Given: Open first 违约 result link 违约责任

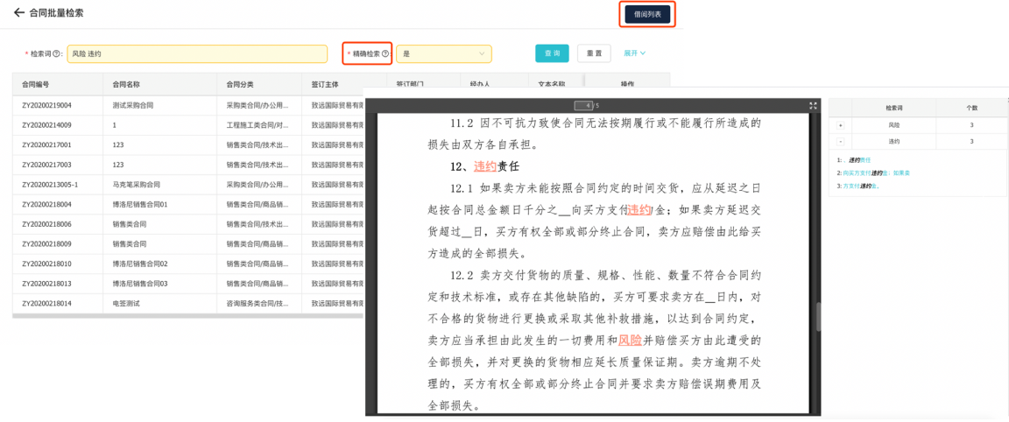Looking at the screenshot, I should (x=858, y=160).
